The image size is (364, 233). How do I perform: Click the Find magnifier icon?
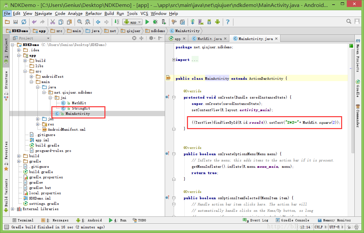tap(80, 22)
